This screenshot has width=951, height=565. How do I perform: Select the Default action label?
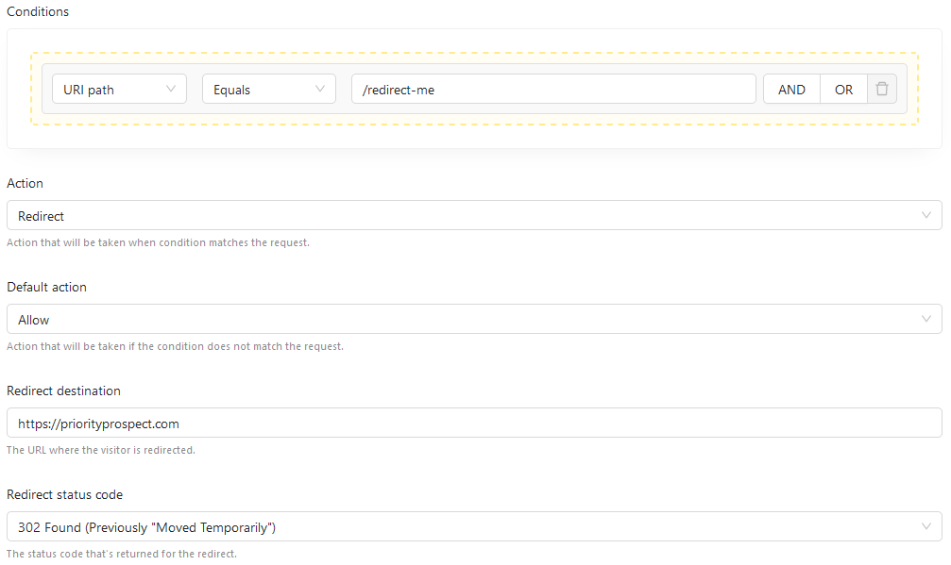tap(46, 287)
